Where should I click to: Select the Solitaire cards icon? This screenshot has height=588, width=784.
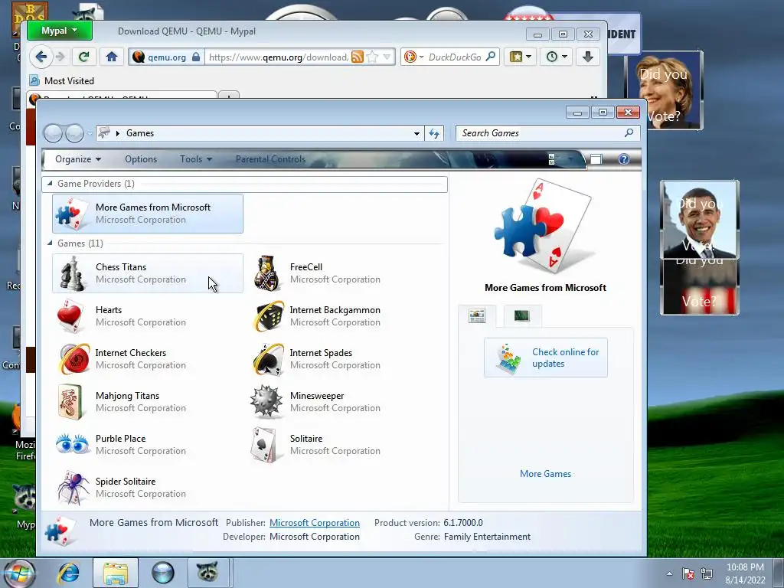[x=264, y=445]
